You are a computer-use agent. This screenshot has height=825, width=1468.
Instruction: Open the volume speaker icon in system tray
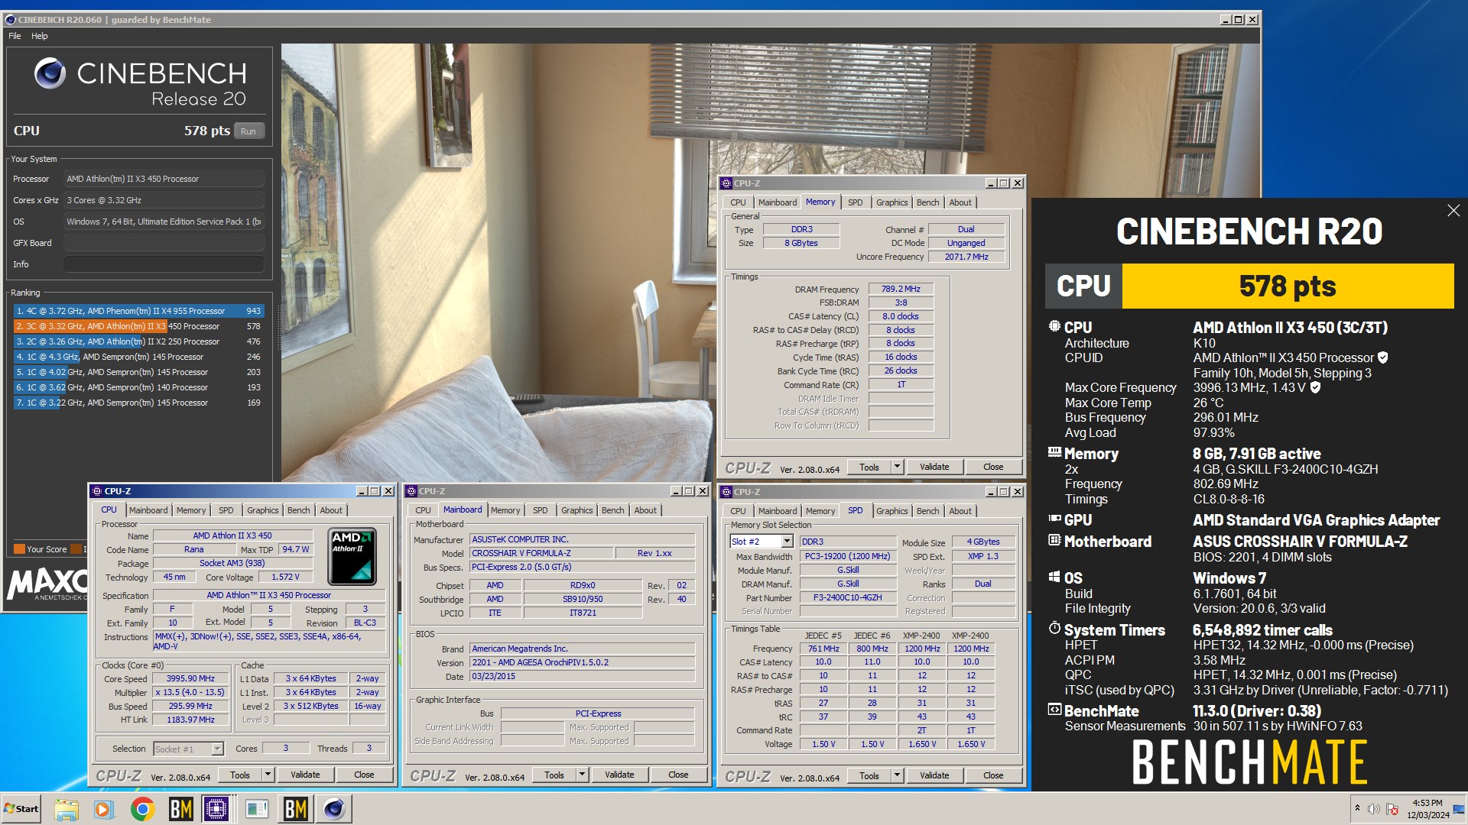tap(1373, 809)
